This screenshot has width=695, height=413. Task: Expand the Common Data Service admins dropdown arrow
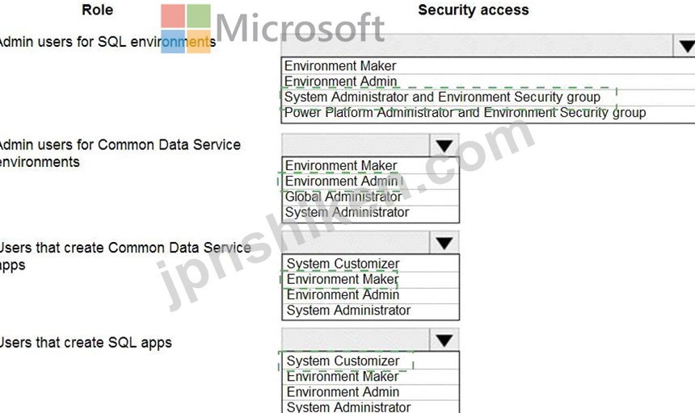pos(444,145)
